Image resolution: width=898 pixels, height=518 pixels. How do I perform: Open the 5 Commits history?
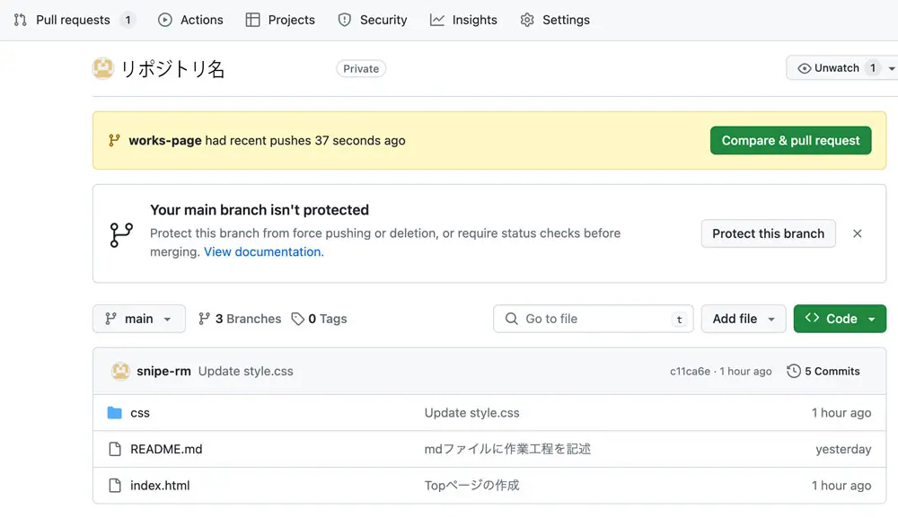pos(823,371)
